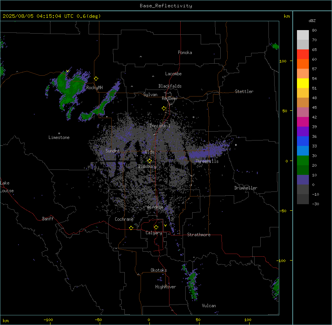Click the 50 tick on the right axis
Image resolution: width=332 pixels, height=325 pixels.
coord(285,111)
